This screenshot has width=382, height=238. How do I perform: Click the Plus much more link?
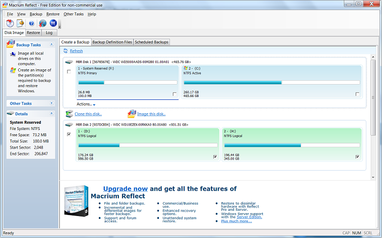click(236, 221)
